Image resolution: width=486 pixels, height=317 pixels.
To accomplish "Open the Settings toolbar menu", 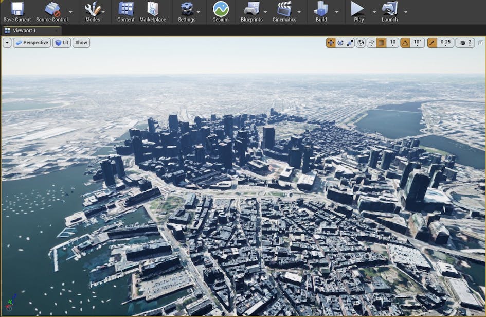I will pos(187,11).
